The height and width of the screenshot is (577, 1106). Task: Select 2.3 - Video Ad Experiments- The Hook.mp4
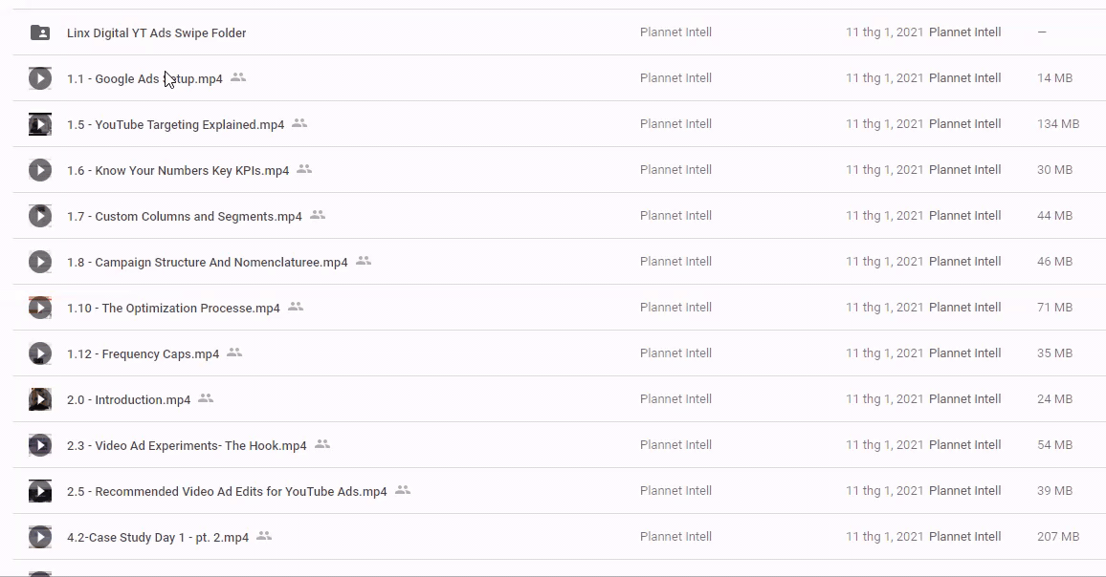coord(187,446)
